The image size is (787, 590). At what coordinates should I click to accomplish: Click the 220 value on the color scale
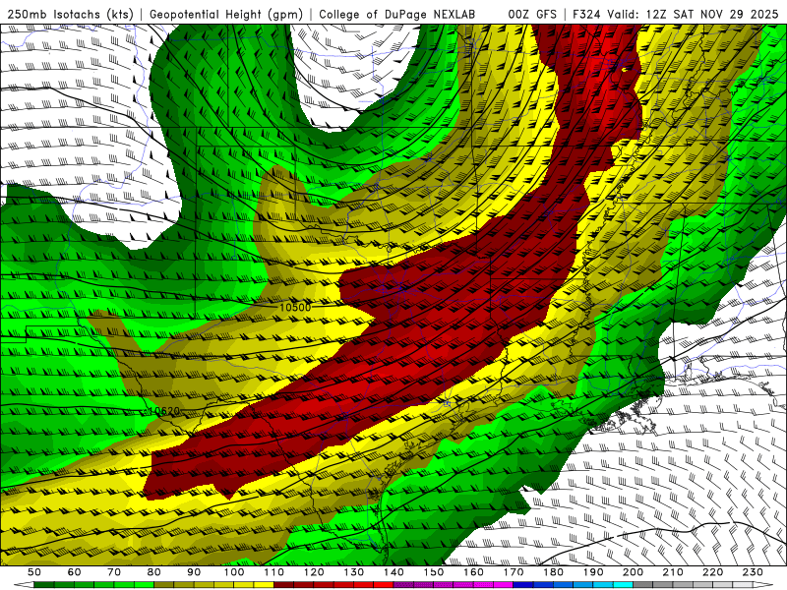(712, 572)
